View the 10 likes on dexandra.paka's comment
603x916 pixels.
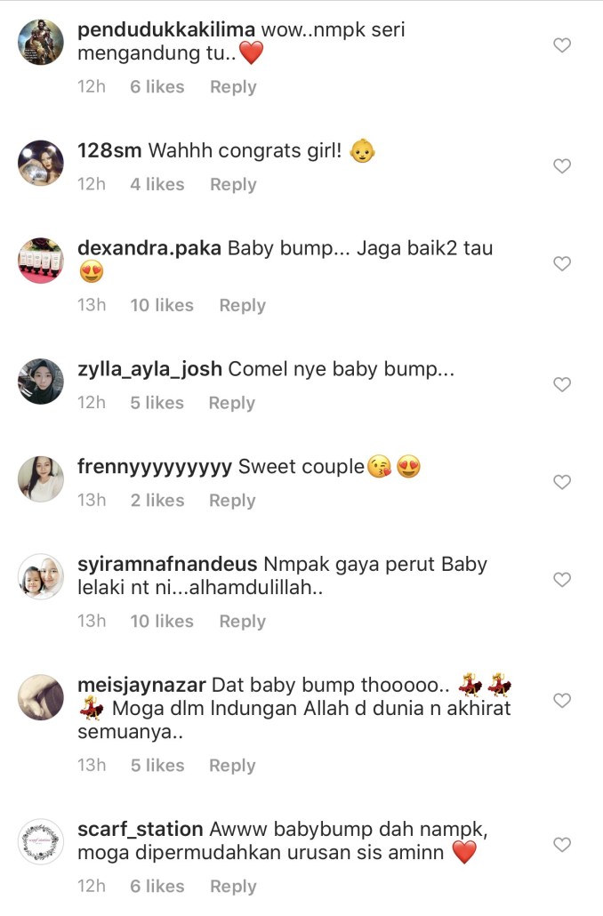pos(162,305)
